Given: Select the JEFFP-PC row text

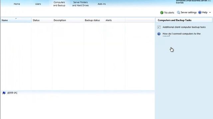Looking at the screenshot, I should [12, 93].
